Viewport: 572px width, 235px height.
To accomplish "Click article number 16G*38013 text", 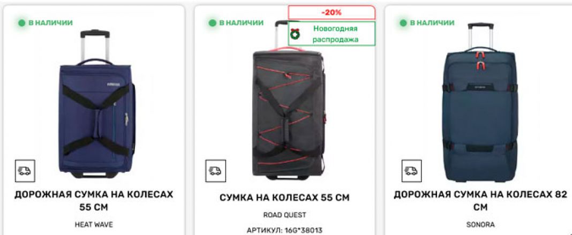I will pyautogui.click(x=284, y=231).
